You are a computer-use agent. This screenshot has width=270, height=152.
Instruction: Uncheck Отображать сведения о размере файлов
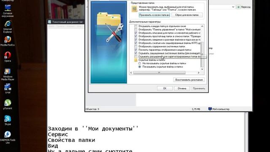[136, 40]
